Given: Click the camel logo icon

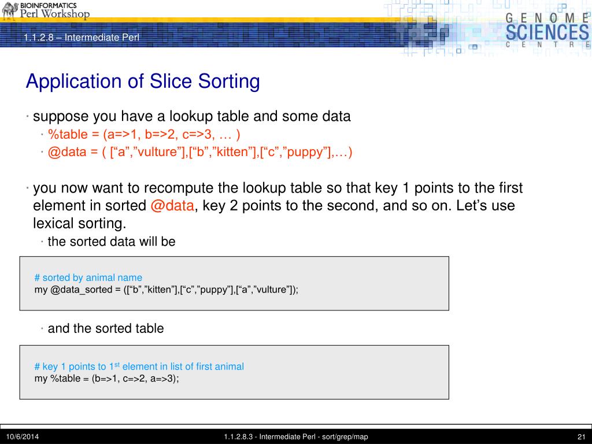Looking at the screenshot, I should (x=10, y=10).
